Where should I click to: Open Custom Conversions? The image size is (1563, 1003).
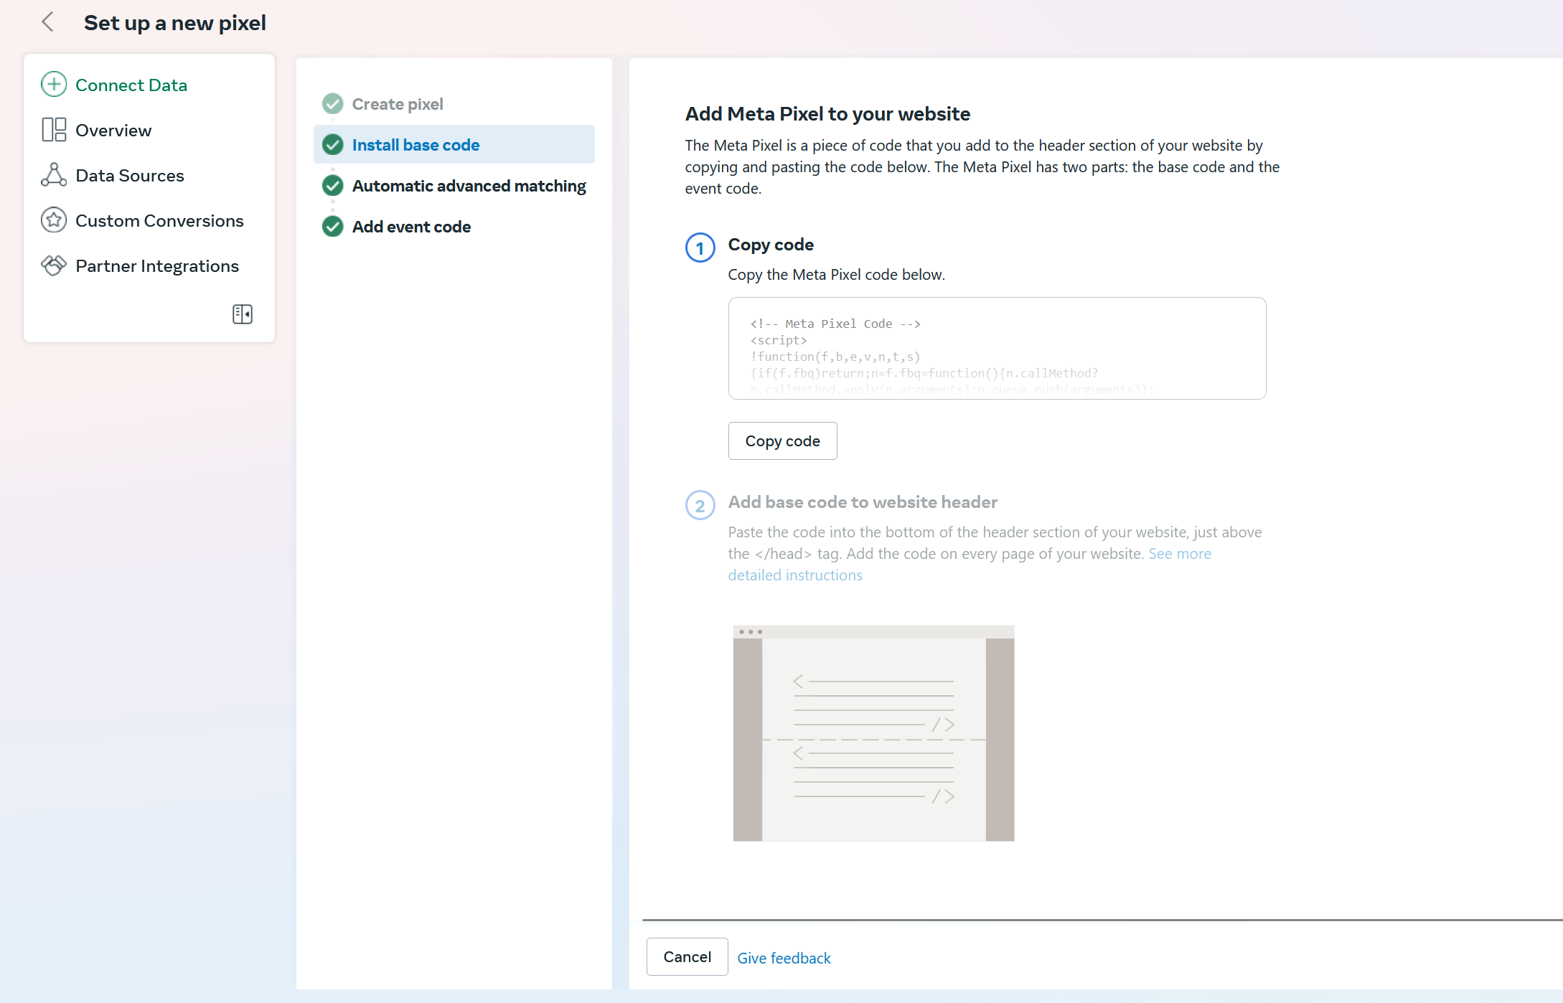159,220
